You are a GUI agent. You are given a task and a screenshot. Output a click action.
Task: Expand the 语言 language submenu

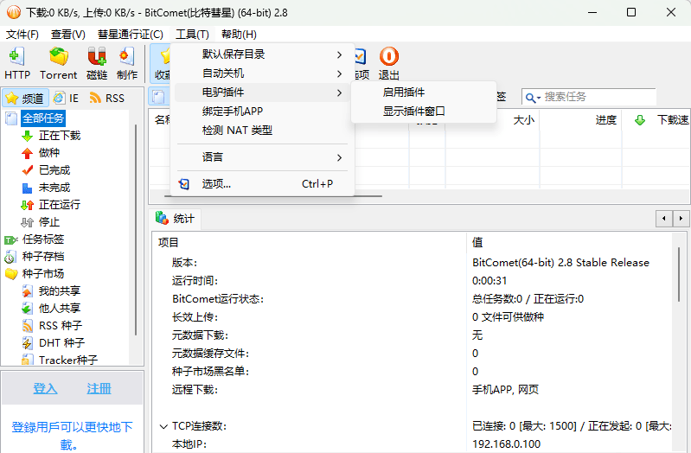click(262, 157)
